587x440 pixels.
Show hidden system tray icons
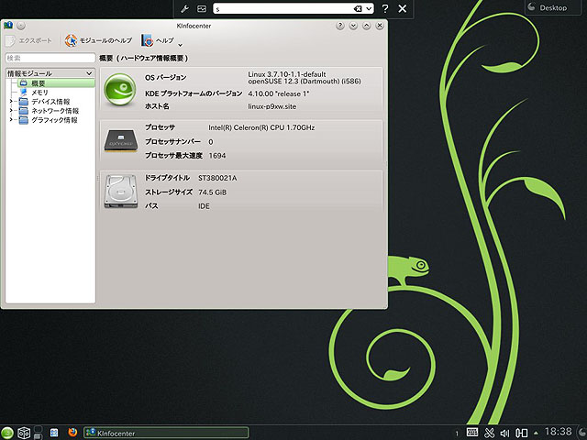536,433
